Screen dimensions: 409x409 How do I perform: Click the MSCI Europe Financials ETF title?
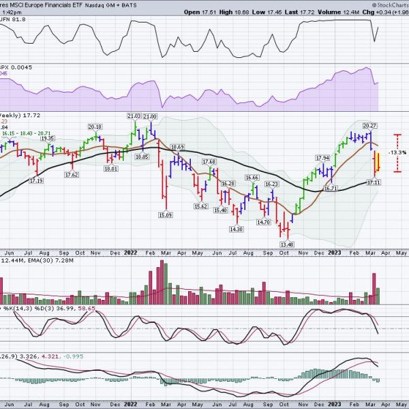pyautogui.click(x=41, y=5)
